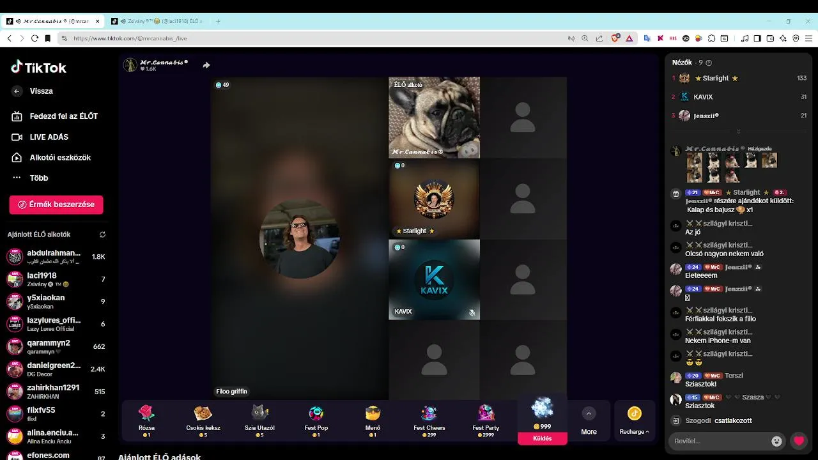This screenshot has width=818, height=460.
Task: Select the French bulldog host tile
Action: click(434, 118)
